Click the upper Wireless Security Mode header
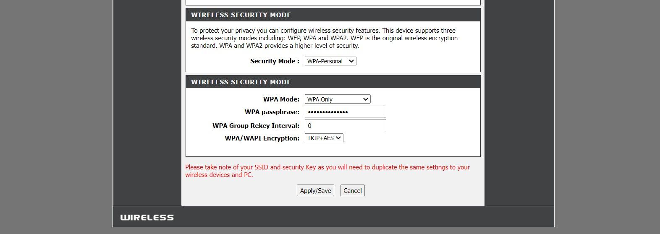 click(x=241, y=15)
